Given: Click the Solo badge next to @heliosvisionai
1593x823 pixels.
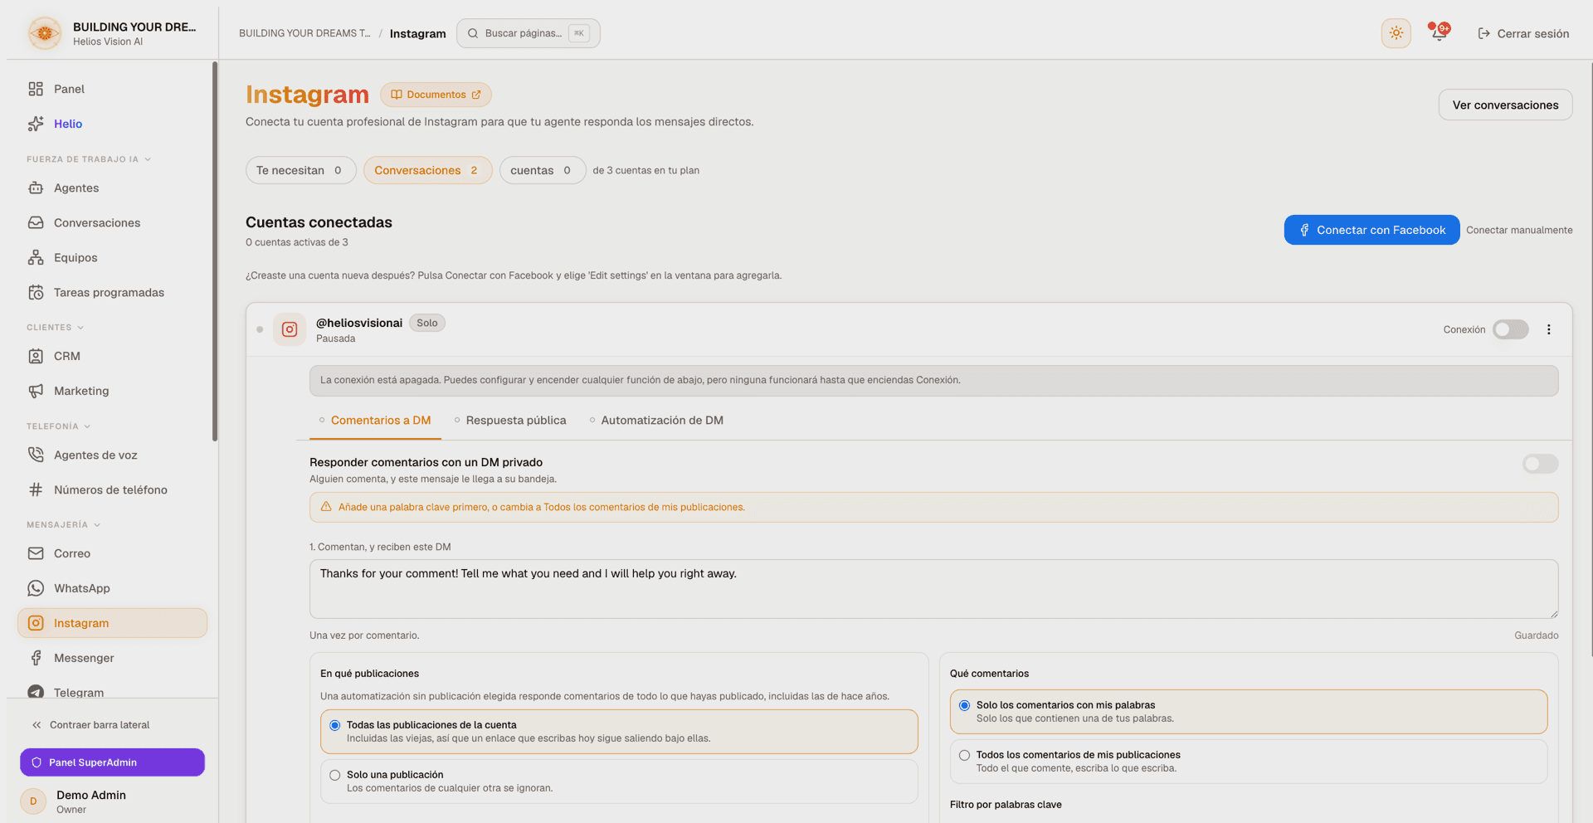Looking at the screenshot, I should pos(427,323).
